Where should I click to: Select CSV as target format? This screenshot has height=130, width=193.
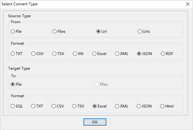[54, 106]
